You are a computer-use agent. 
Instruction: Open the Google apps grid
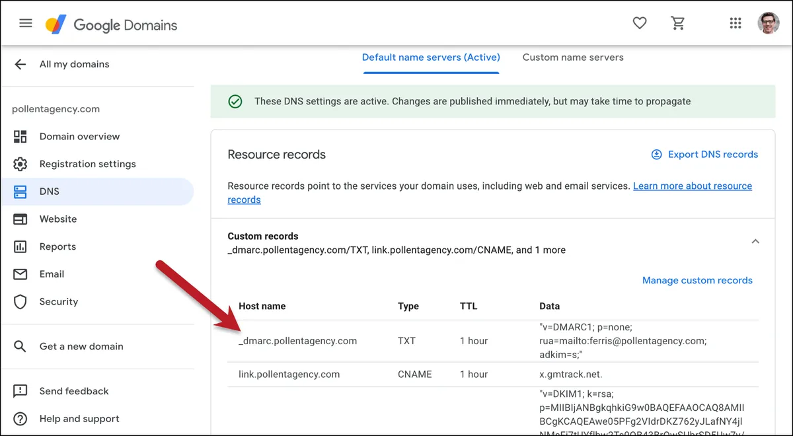(x=736, y=23)
